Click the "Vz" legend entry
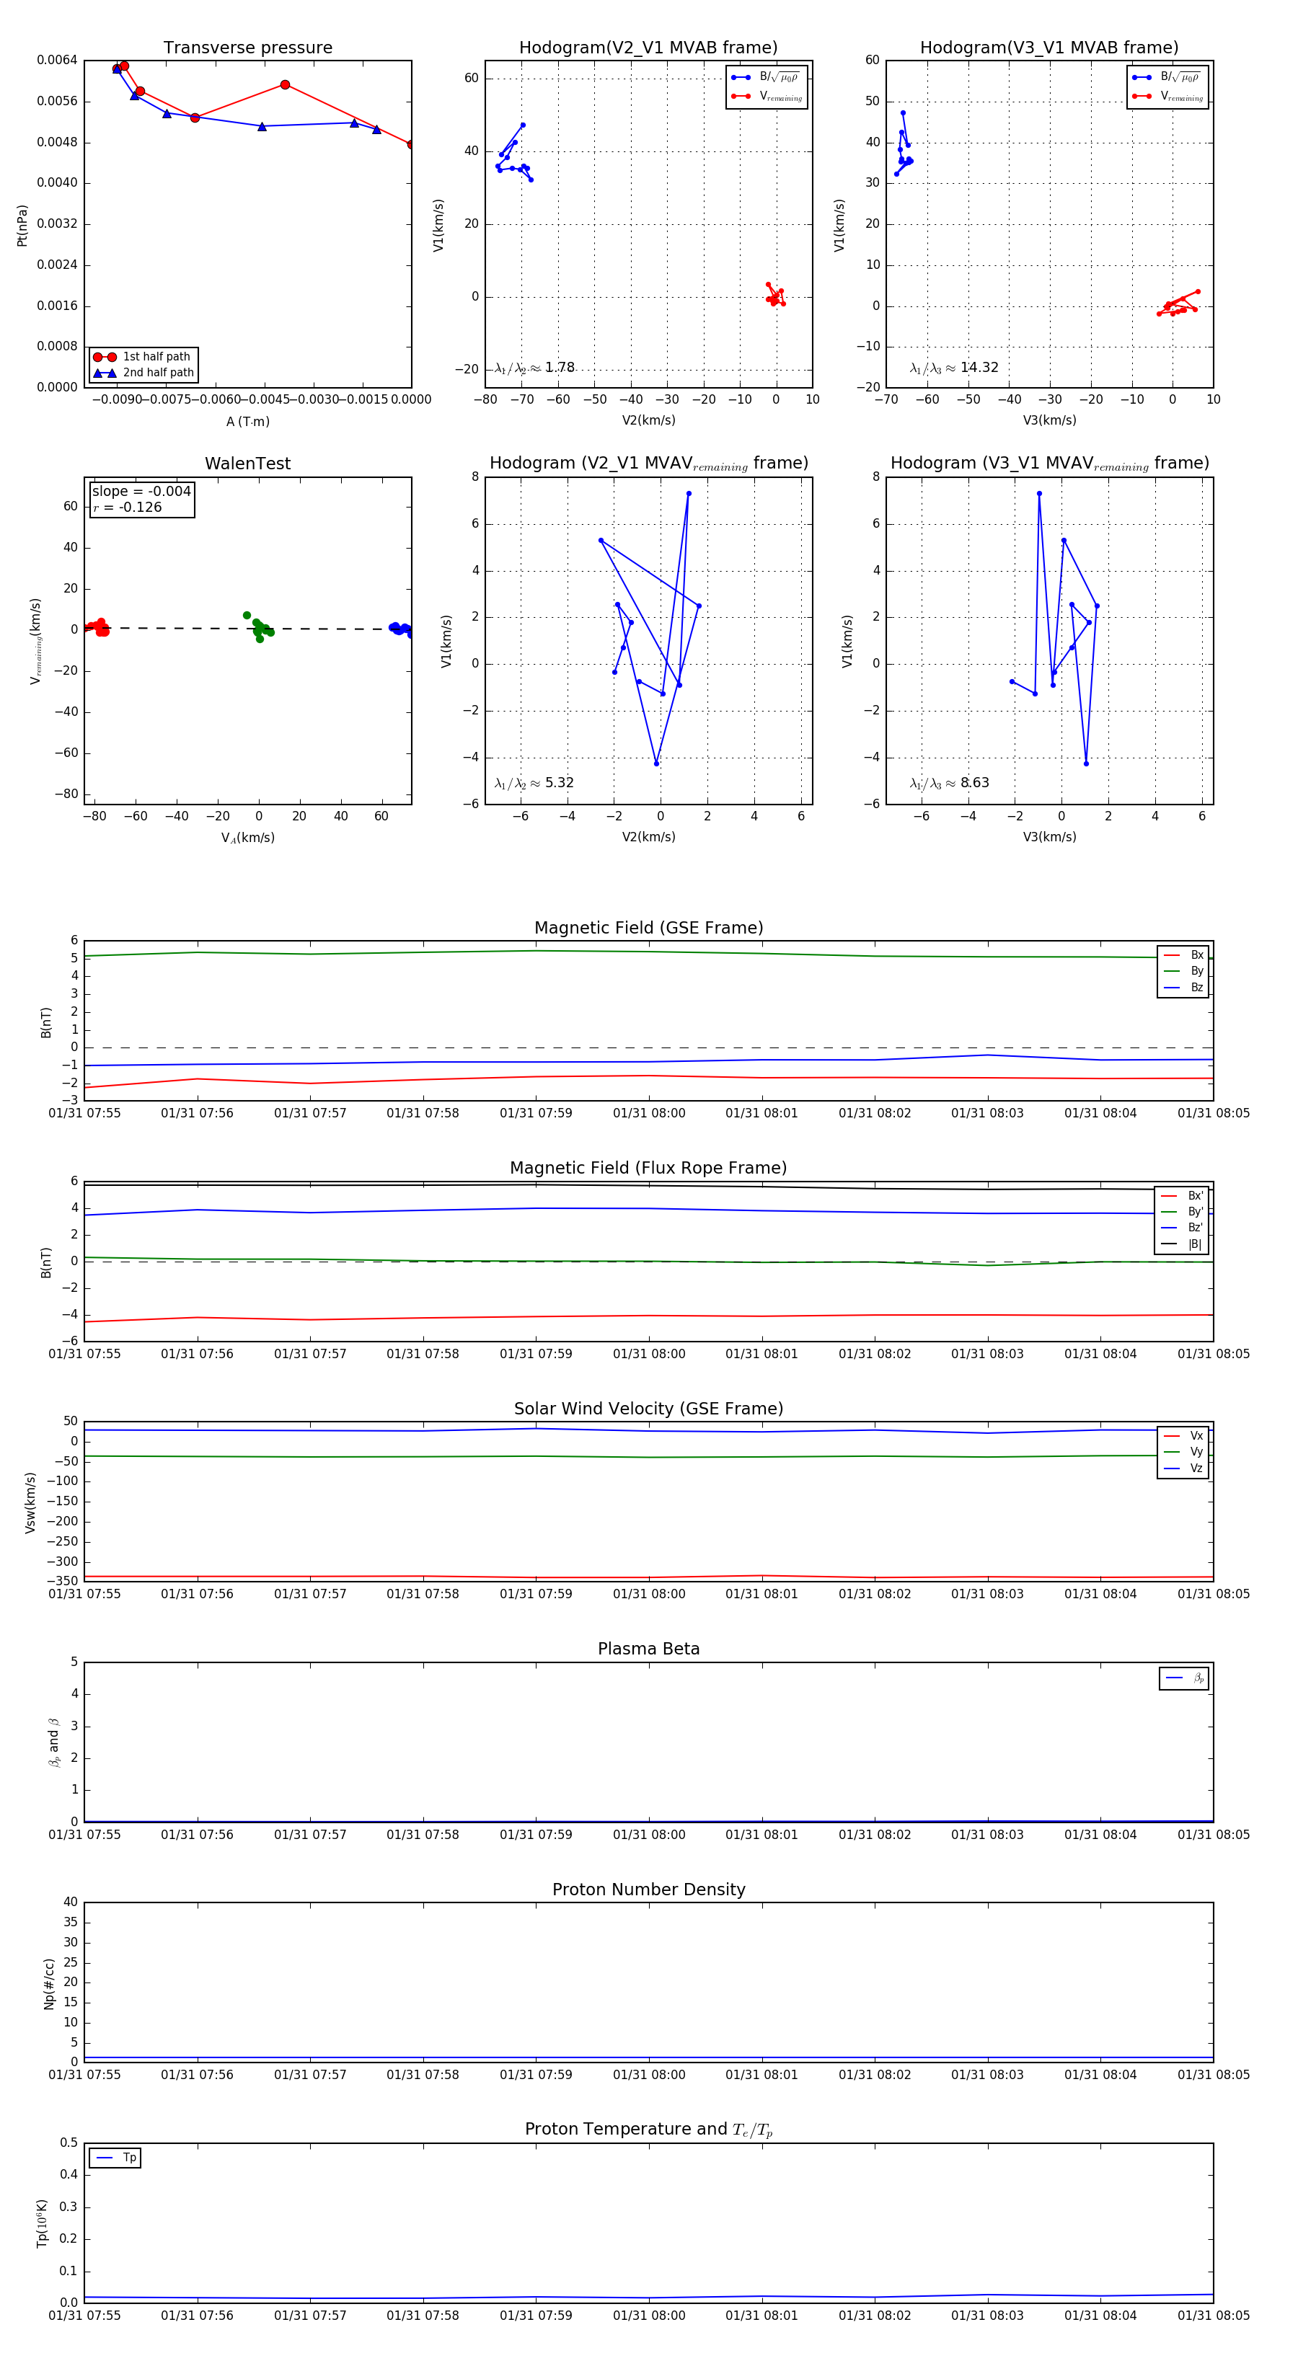This screenshot has width=1298, height=2379. point(1183,1468)
